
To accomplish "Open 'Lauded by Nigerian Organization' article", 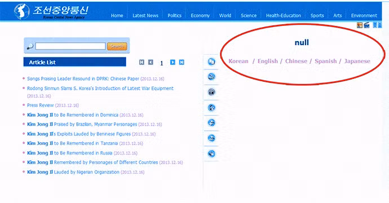I will [73, 172].
